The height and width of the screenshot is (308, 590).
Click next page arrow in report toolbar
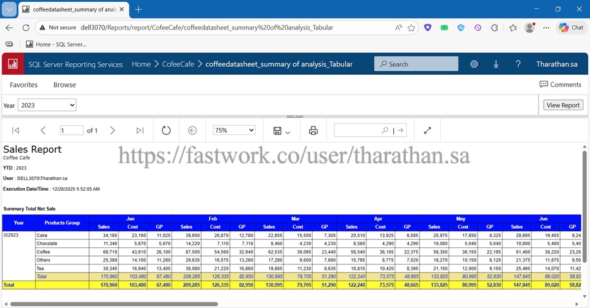click(112, 130)
